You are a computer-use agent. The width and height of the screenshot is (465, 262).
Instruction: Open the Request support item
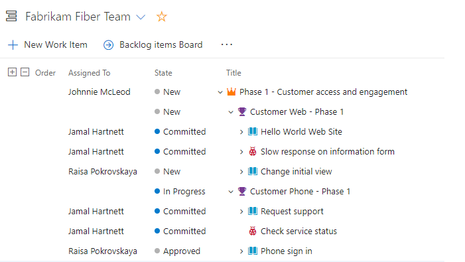point(292,212)
